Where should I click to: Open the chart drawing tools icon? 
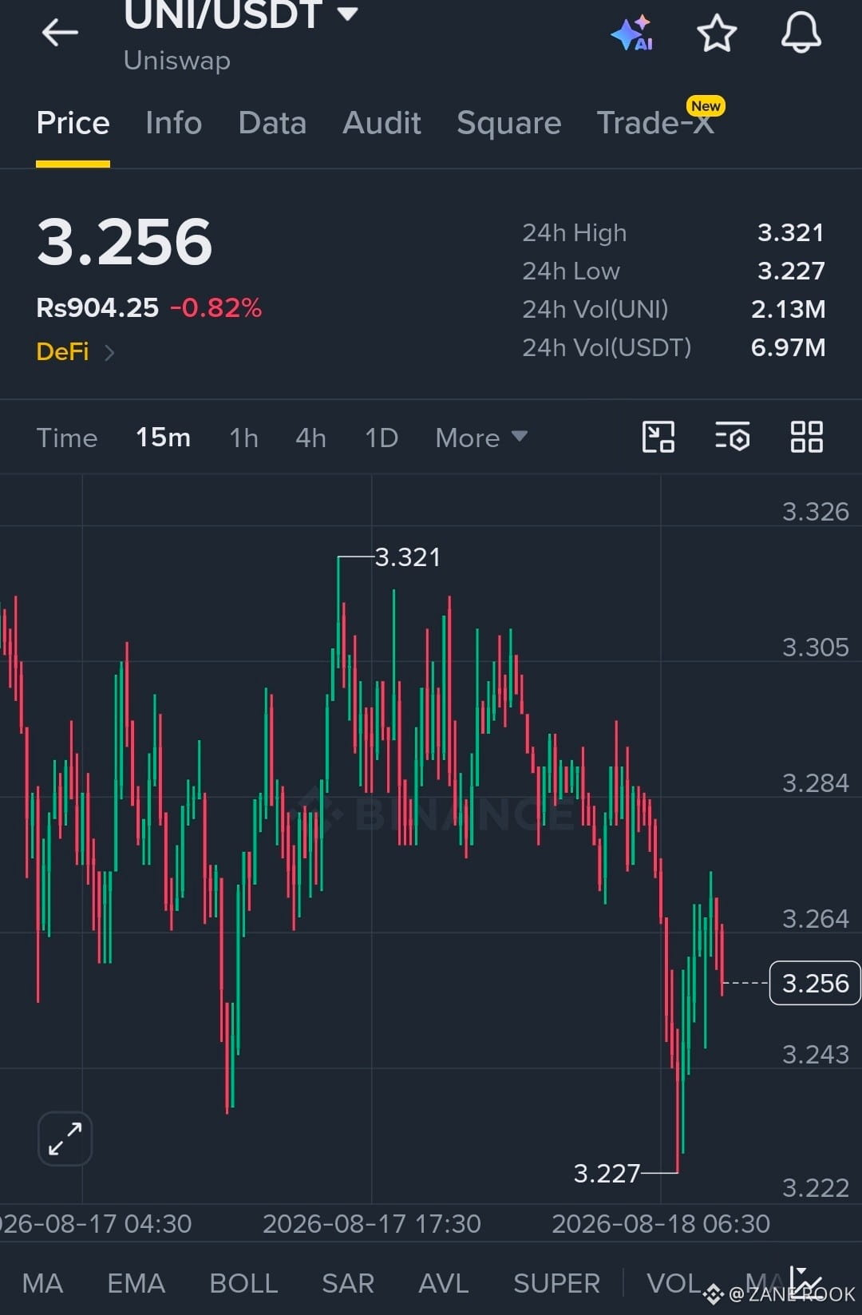pyautogui.click(x=658, y=438)
